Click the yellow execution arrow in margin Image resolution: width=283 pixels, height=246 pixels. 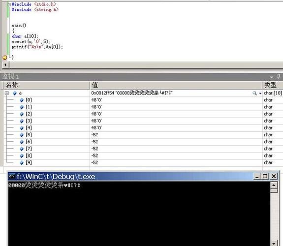pyautogui.click(x=4, y=58)
